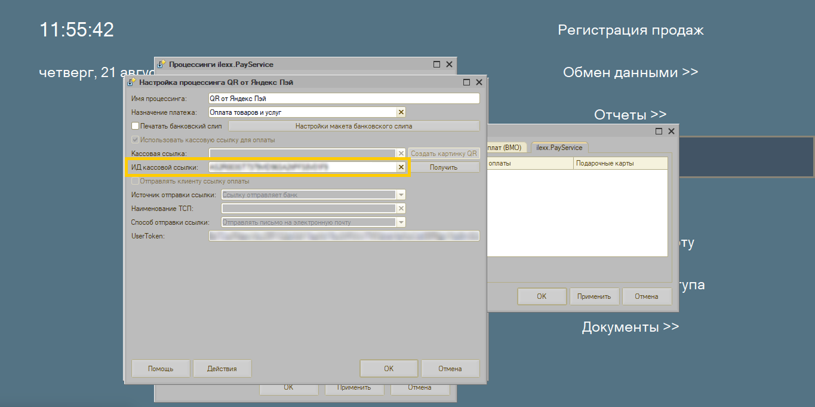815x407 pixels.
Task: Clear the Кассовая ссылка field with its X
Action: [401, 154]
